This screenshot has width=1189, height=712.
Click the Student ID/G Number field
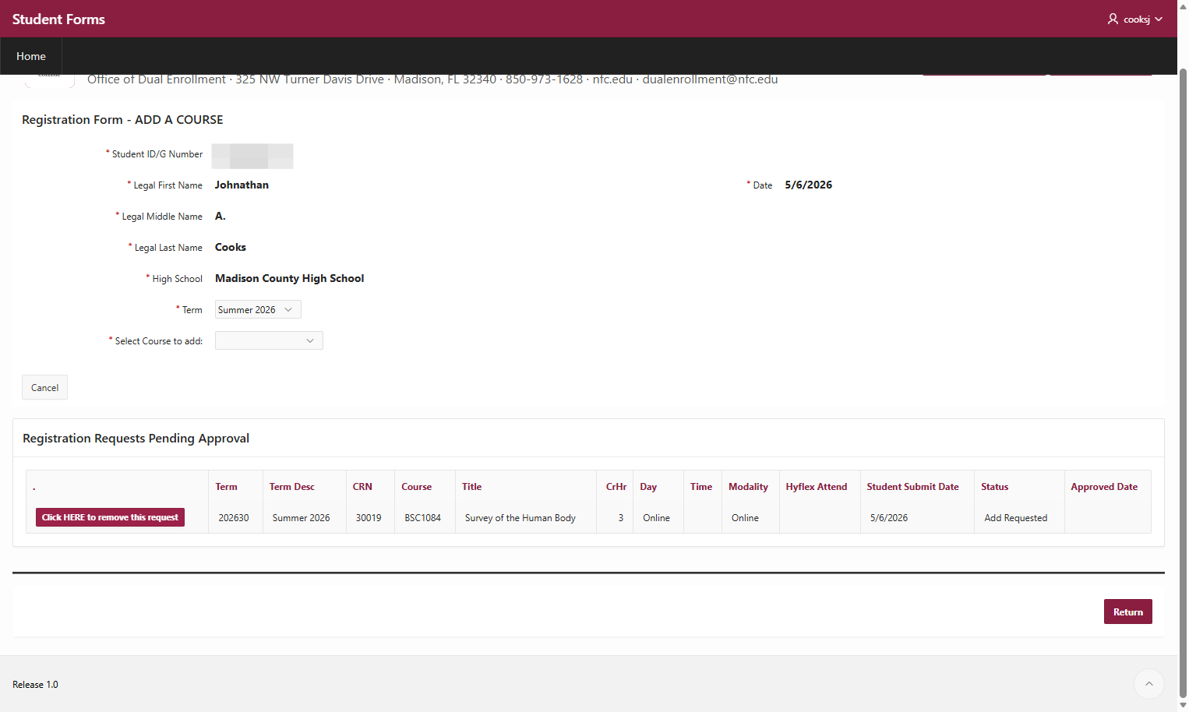[x=252, y=156]
